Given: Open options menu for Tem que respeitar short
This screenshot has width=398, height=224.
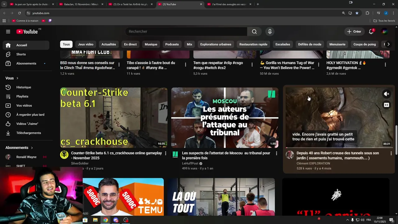Looking at the screenshot, I should click(252, 65).
